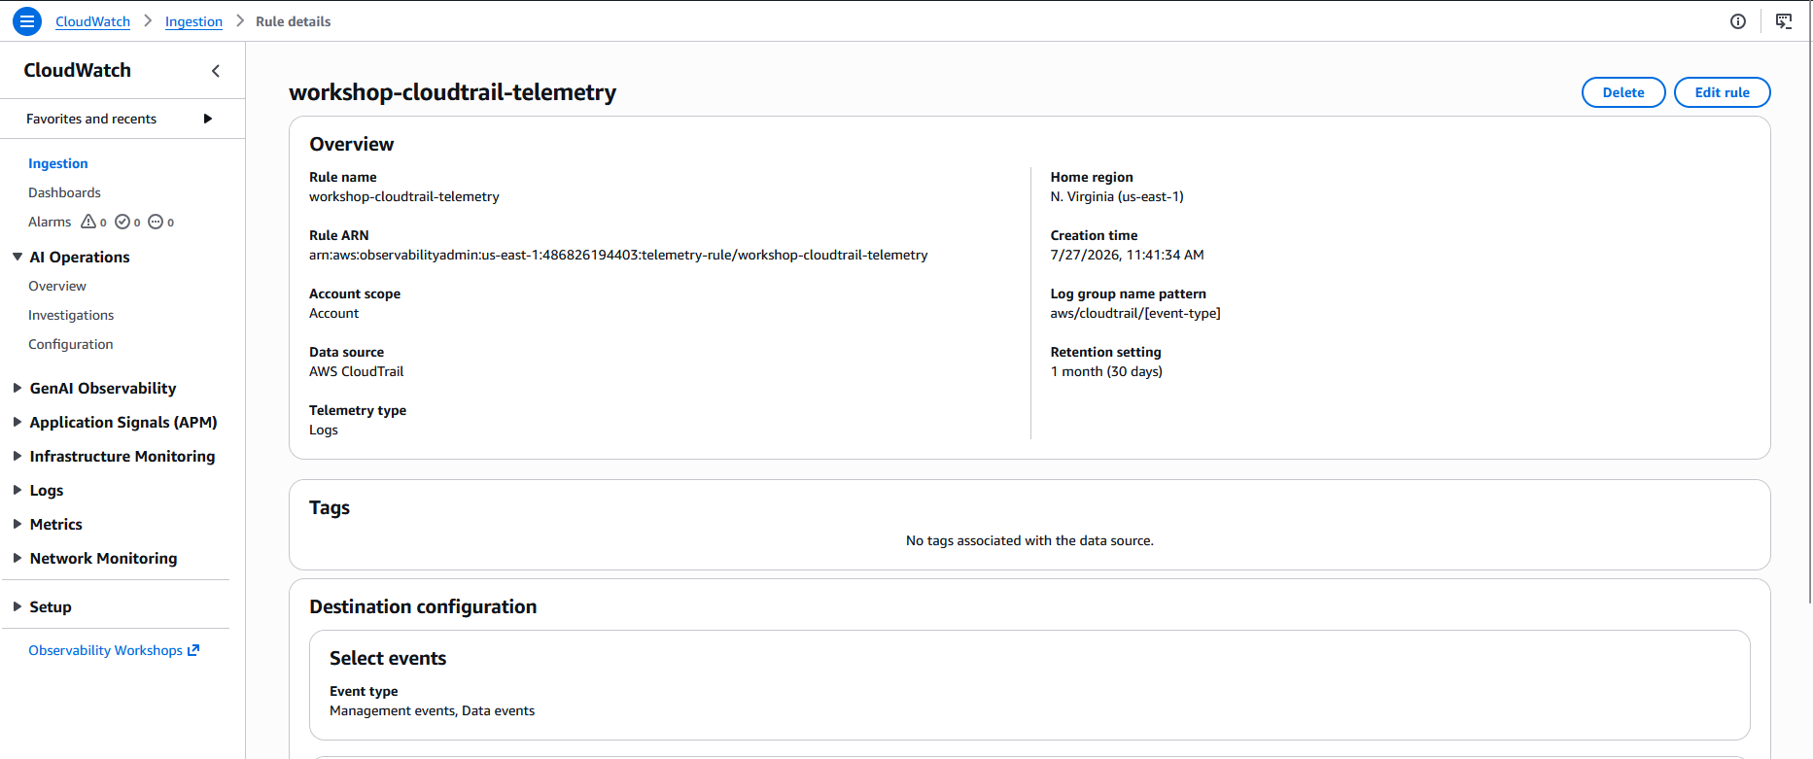Click the insufficient data alarm icon

156,222
